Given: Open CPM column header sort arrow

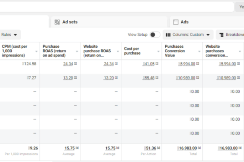Looking at the screenshot, I should pyautogui.click(x=36, y=51).
